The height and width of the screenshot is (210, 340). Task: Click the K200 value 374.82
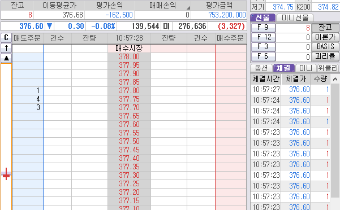pyautogui.click(x=328, y=7)
